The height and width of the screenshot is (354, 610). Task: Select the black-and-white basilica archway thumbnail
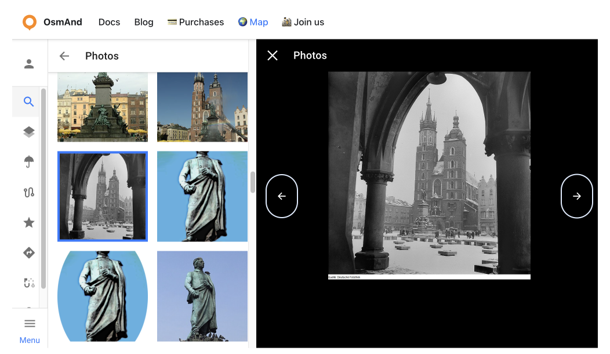103,196
